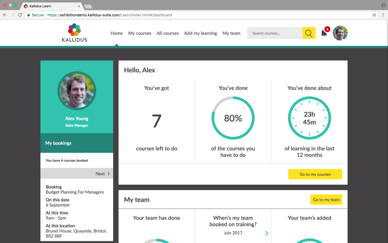
Task: Click 'When's my team booked on training?' text
Action: point(233,221)
